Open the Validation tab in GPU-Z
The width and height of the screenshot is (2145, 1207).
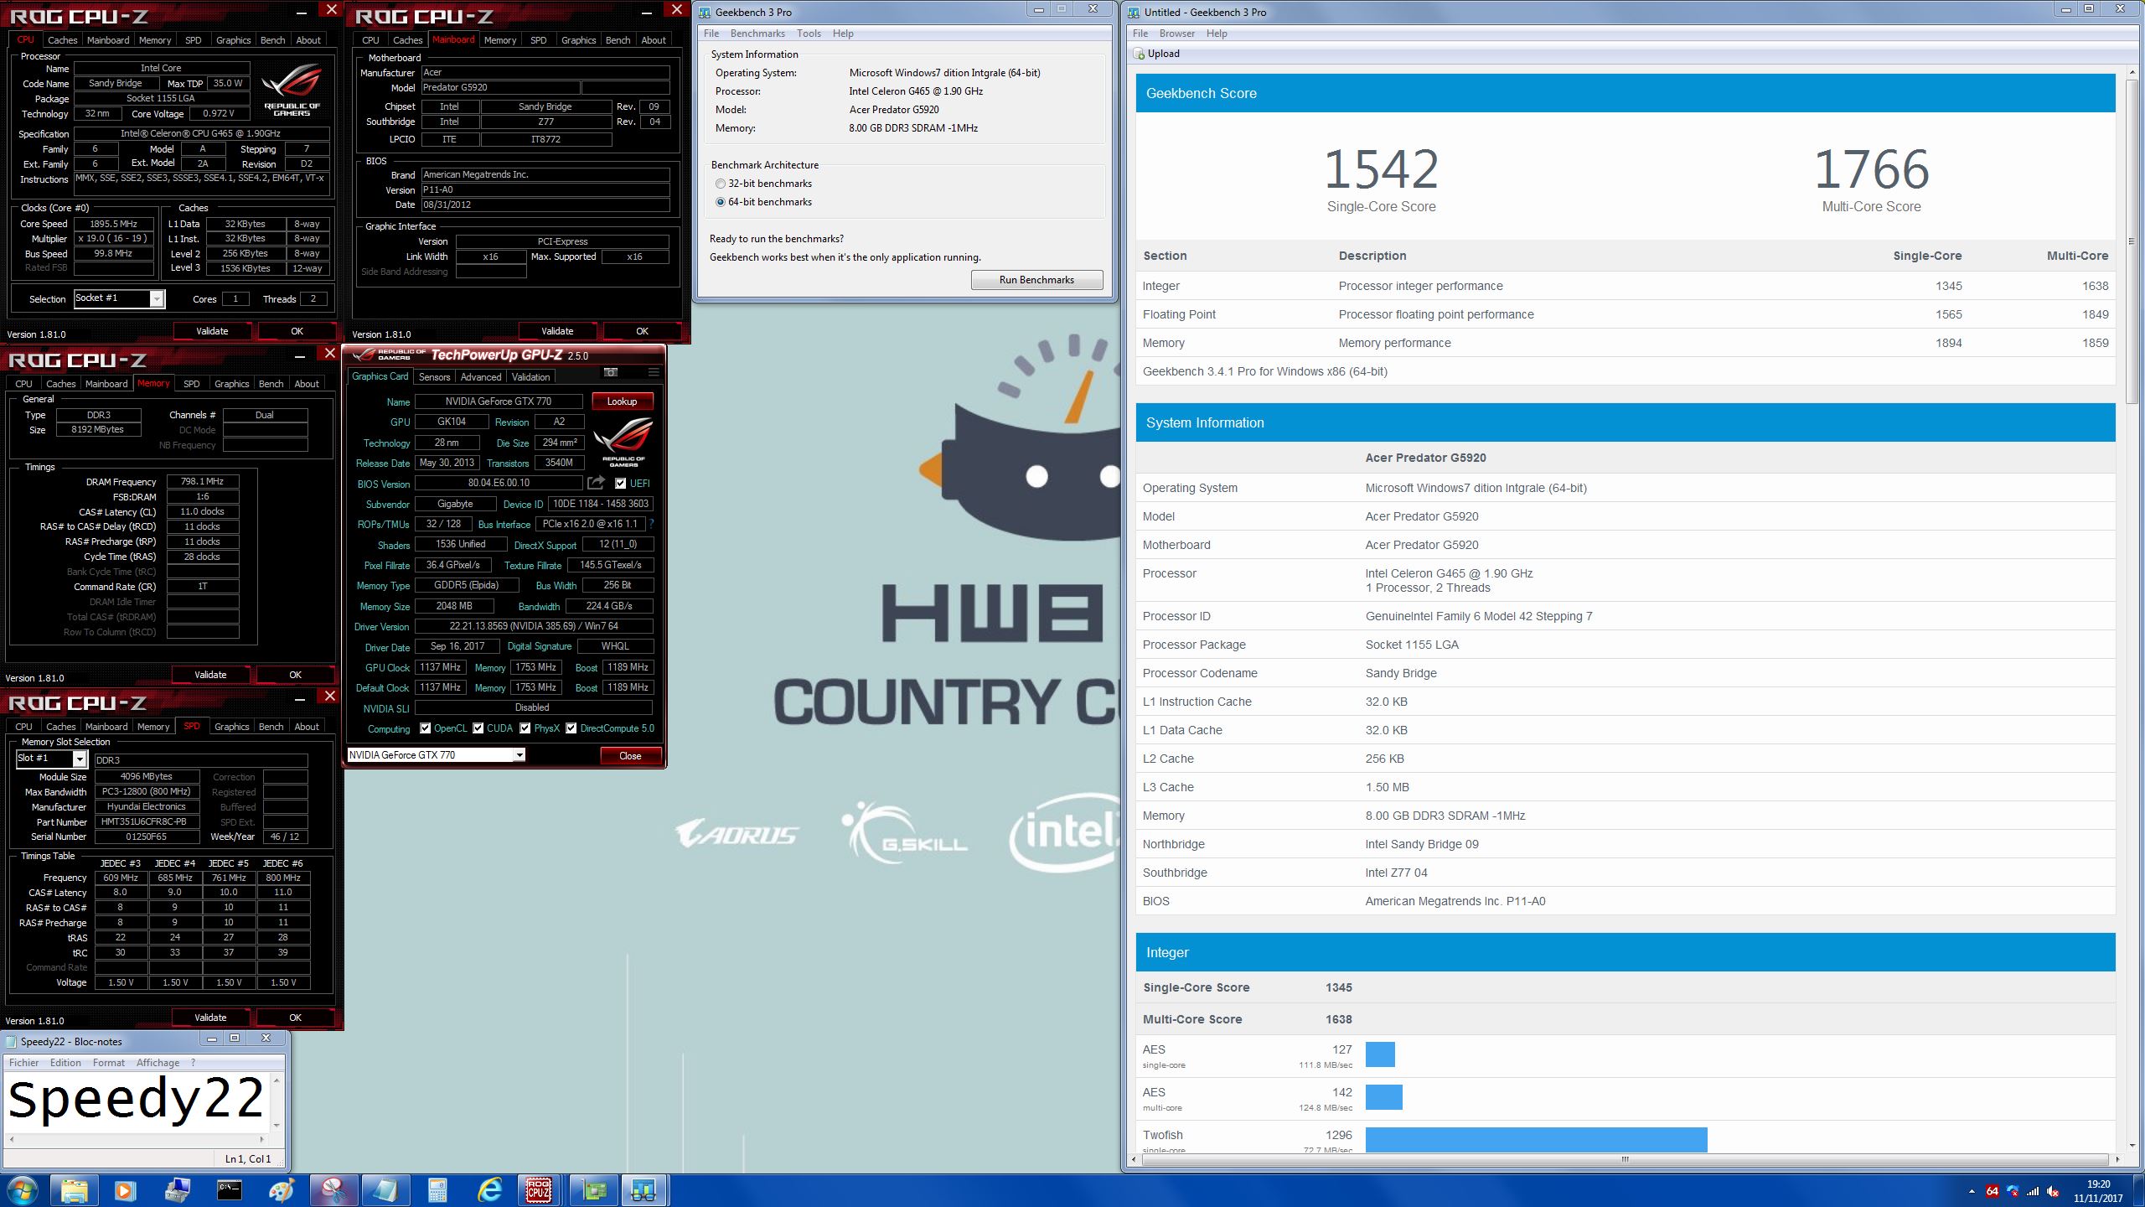click(x=531, y=377)
